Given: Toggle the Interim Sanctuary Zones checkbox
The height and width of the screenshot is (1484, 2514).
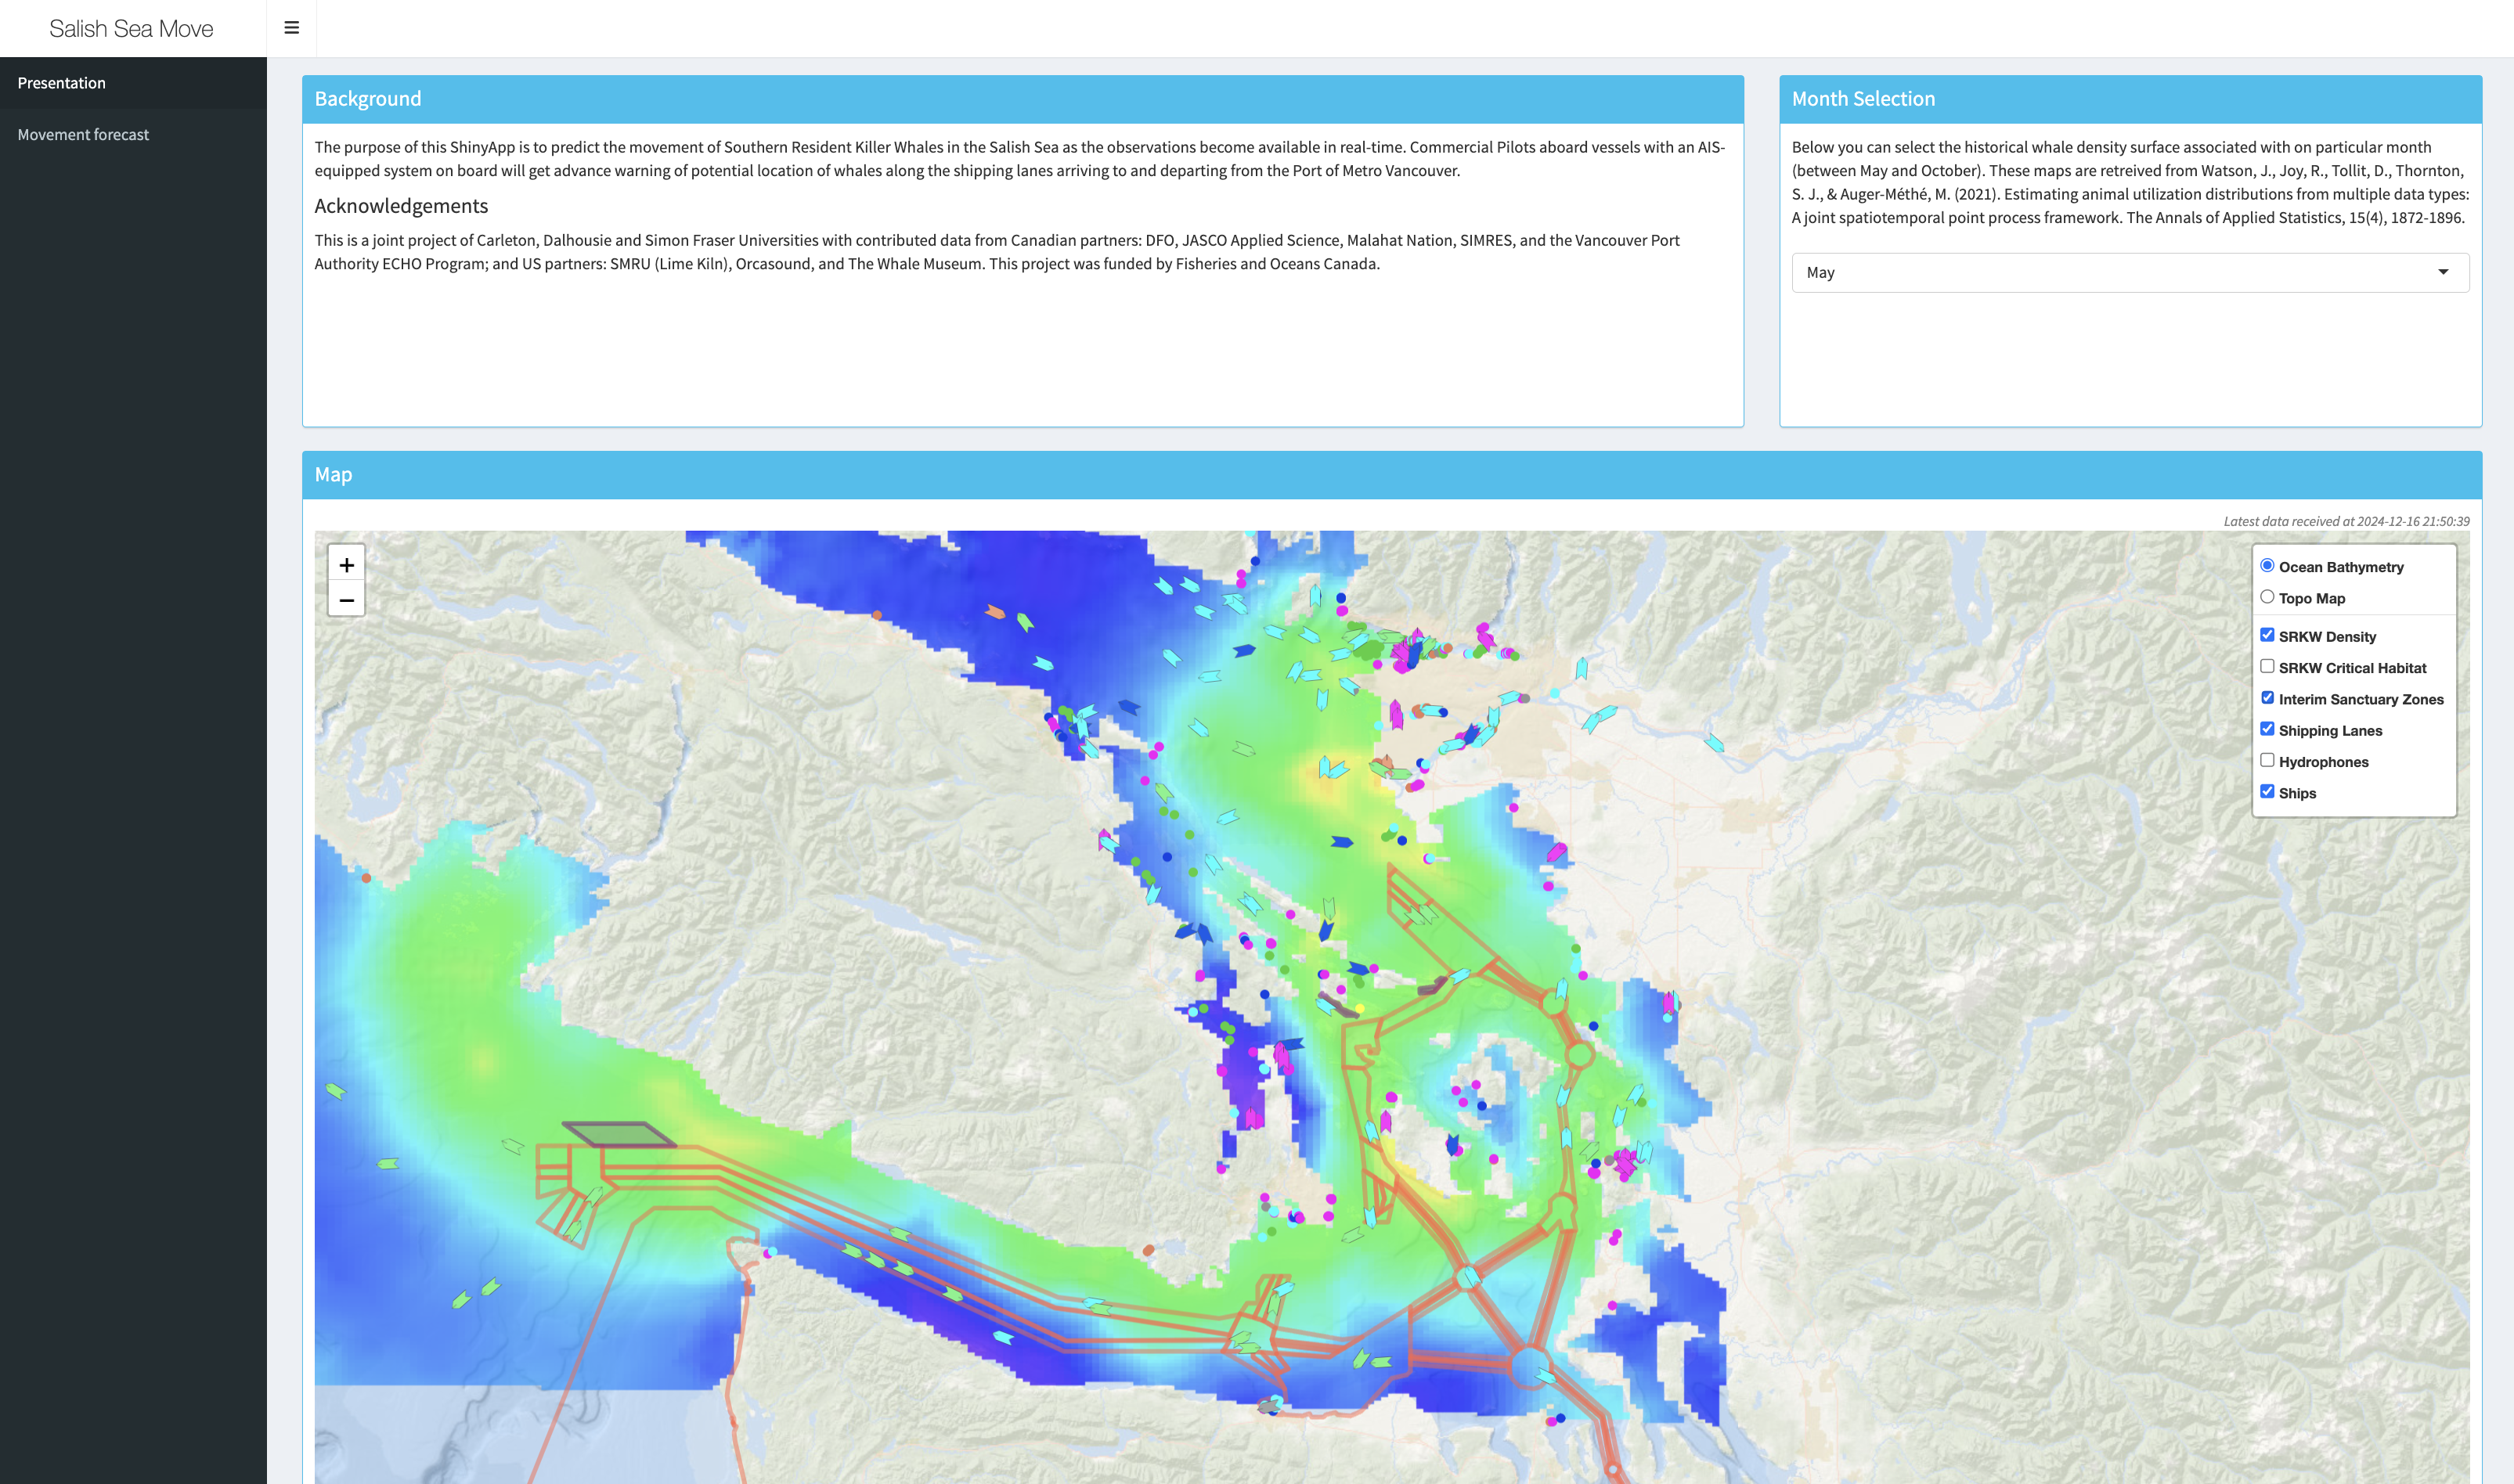Looking at the screenshot, I should (2267, 698).
